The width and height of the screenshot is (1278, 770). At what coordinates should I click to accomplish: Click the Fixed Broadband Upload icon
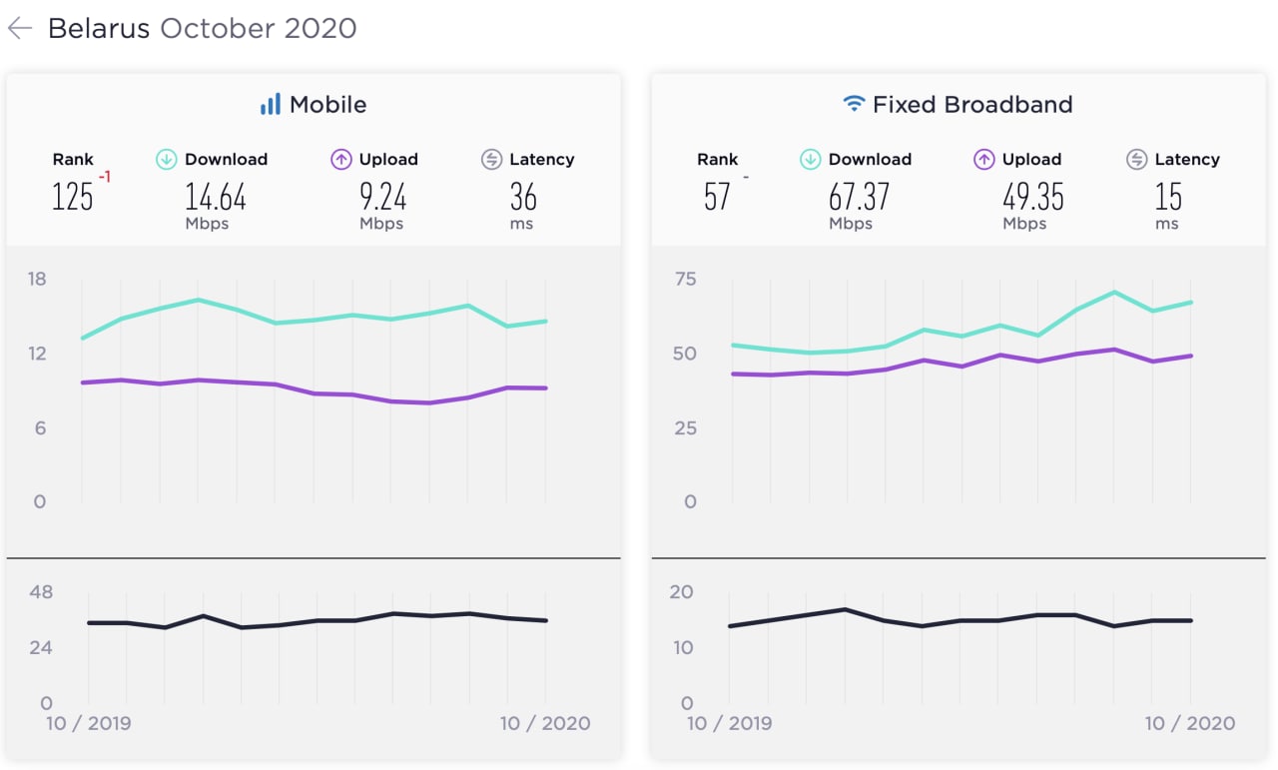point(984,160)
